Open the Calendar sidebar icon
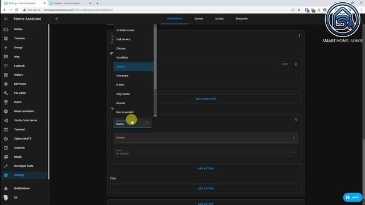Screen dimensions: 365x205 pyautogui.click(x=6, y=148)
